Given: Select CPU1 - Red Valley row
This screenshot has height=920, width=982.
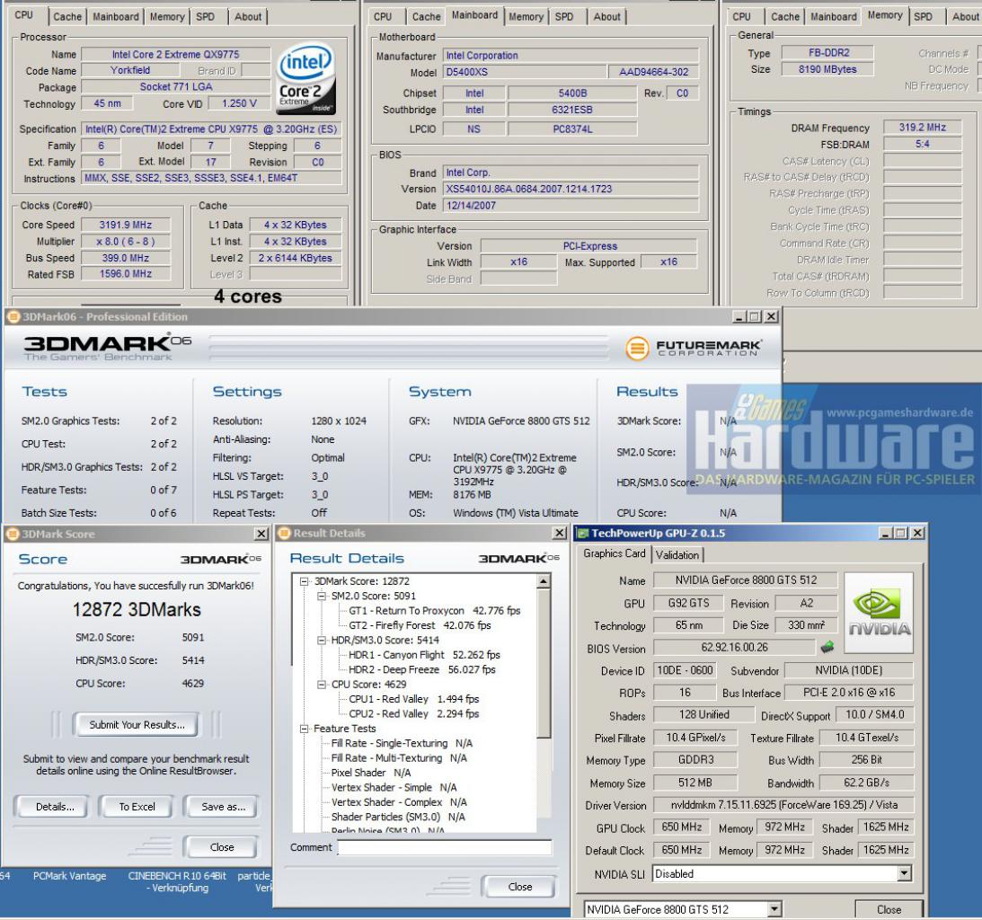Looking at the screenshot, I should tap(413, 699).
